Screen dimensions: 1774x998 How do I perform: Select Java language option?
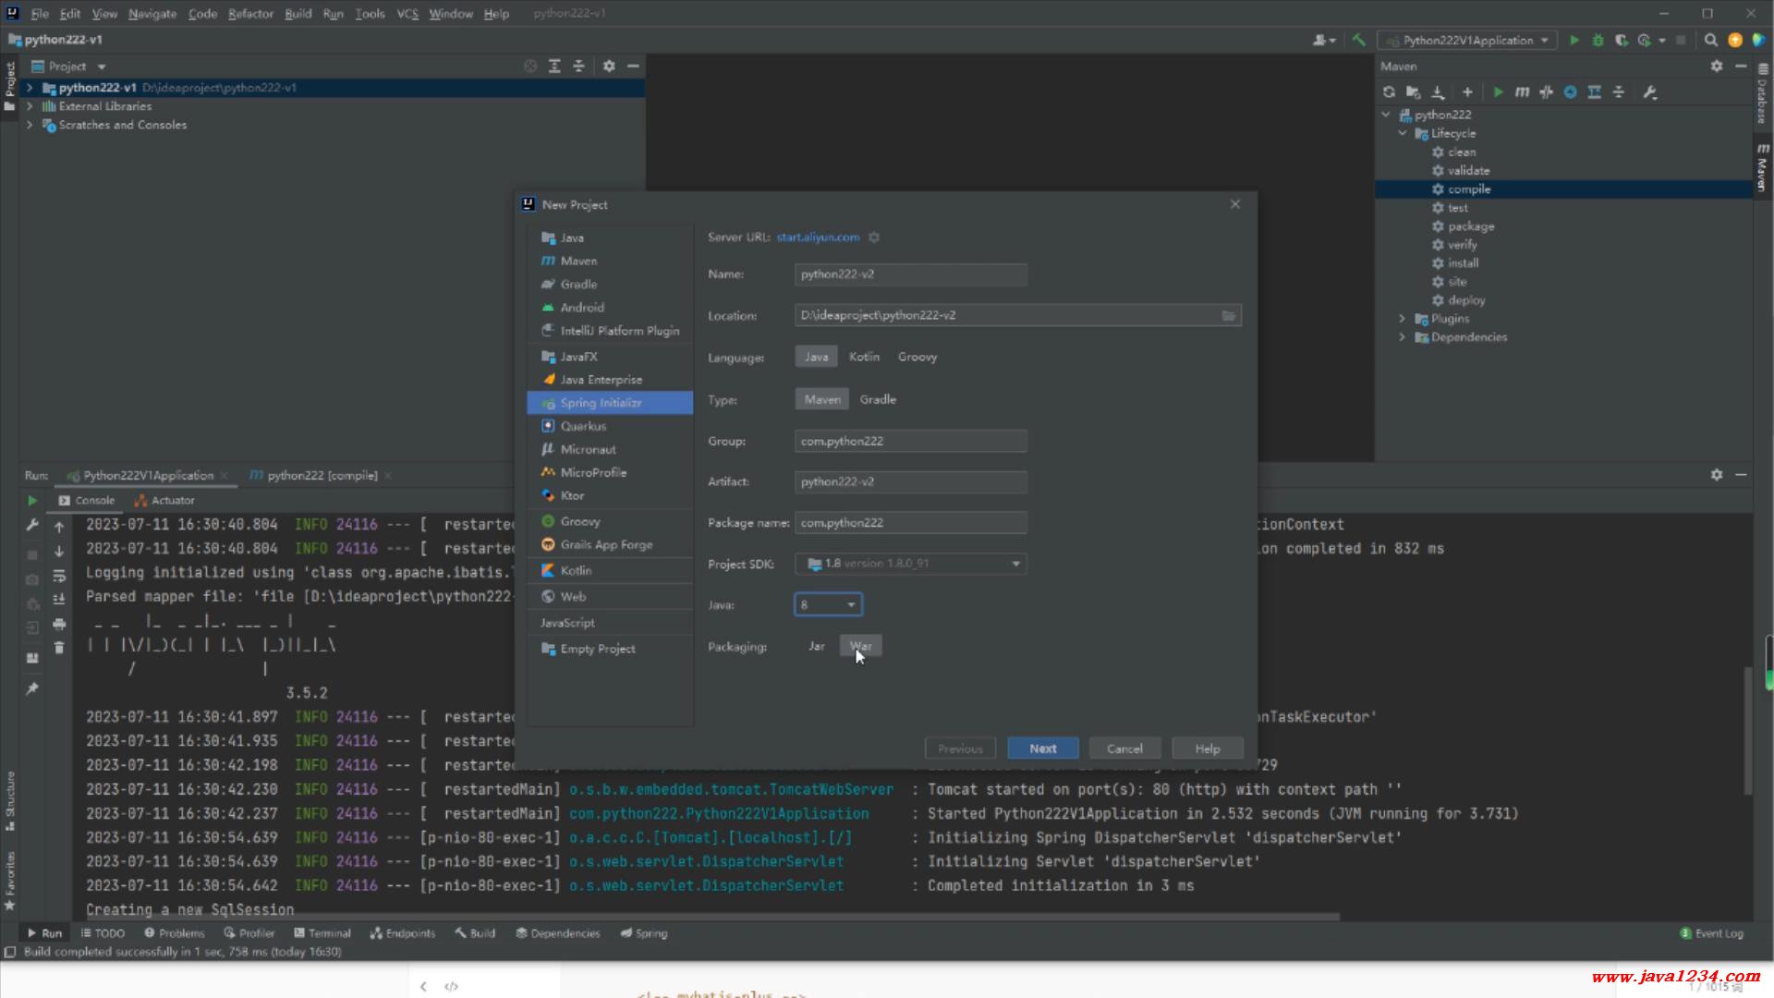(816, 357)
